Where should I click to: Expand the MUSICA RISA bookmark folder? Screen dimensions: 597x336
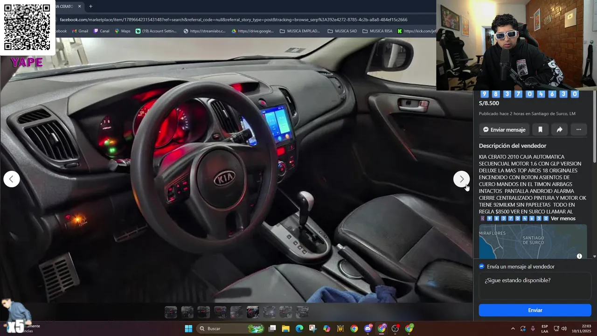point(377,31)
